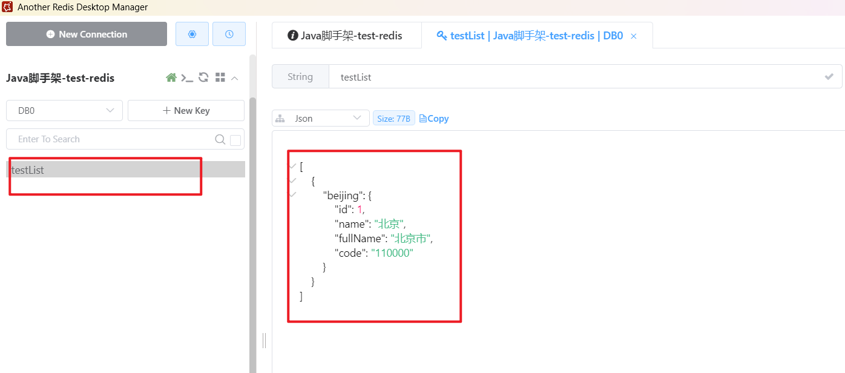Refresh the Java脚手架-test-redis connection
This screenshot has width=845, height=373.
(204, 78)
